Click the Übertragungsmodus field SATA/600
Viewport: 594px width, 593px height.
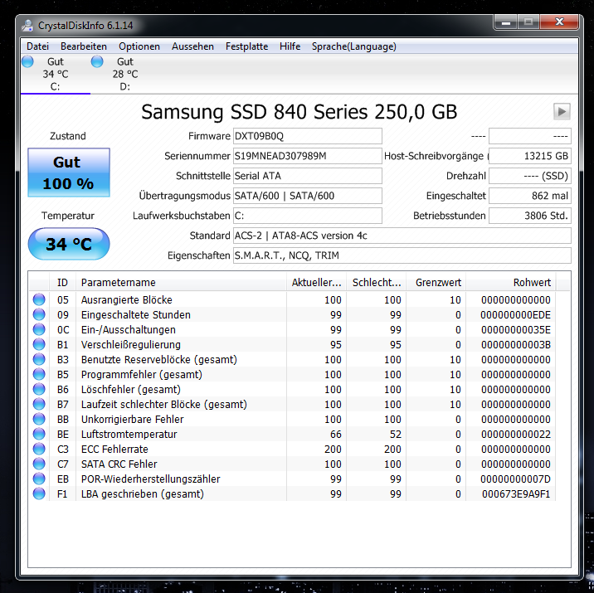click(307, 196)
